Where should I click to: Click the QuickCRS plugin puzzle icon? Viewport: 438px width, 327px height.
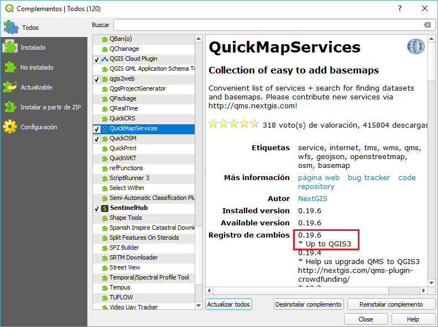[105, 119]
